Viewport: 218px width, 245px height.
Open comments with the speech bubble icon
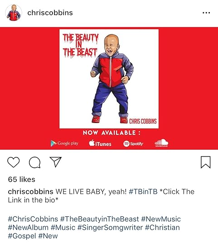(35, 162)
